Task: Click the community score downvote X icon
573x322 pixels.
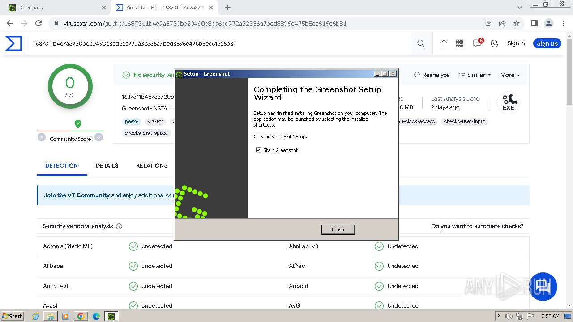Action: pyautogui.click(x=42, y=137)
